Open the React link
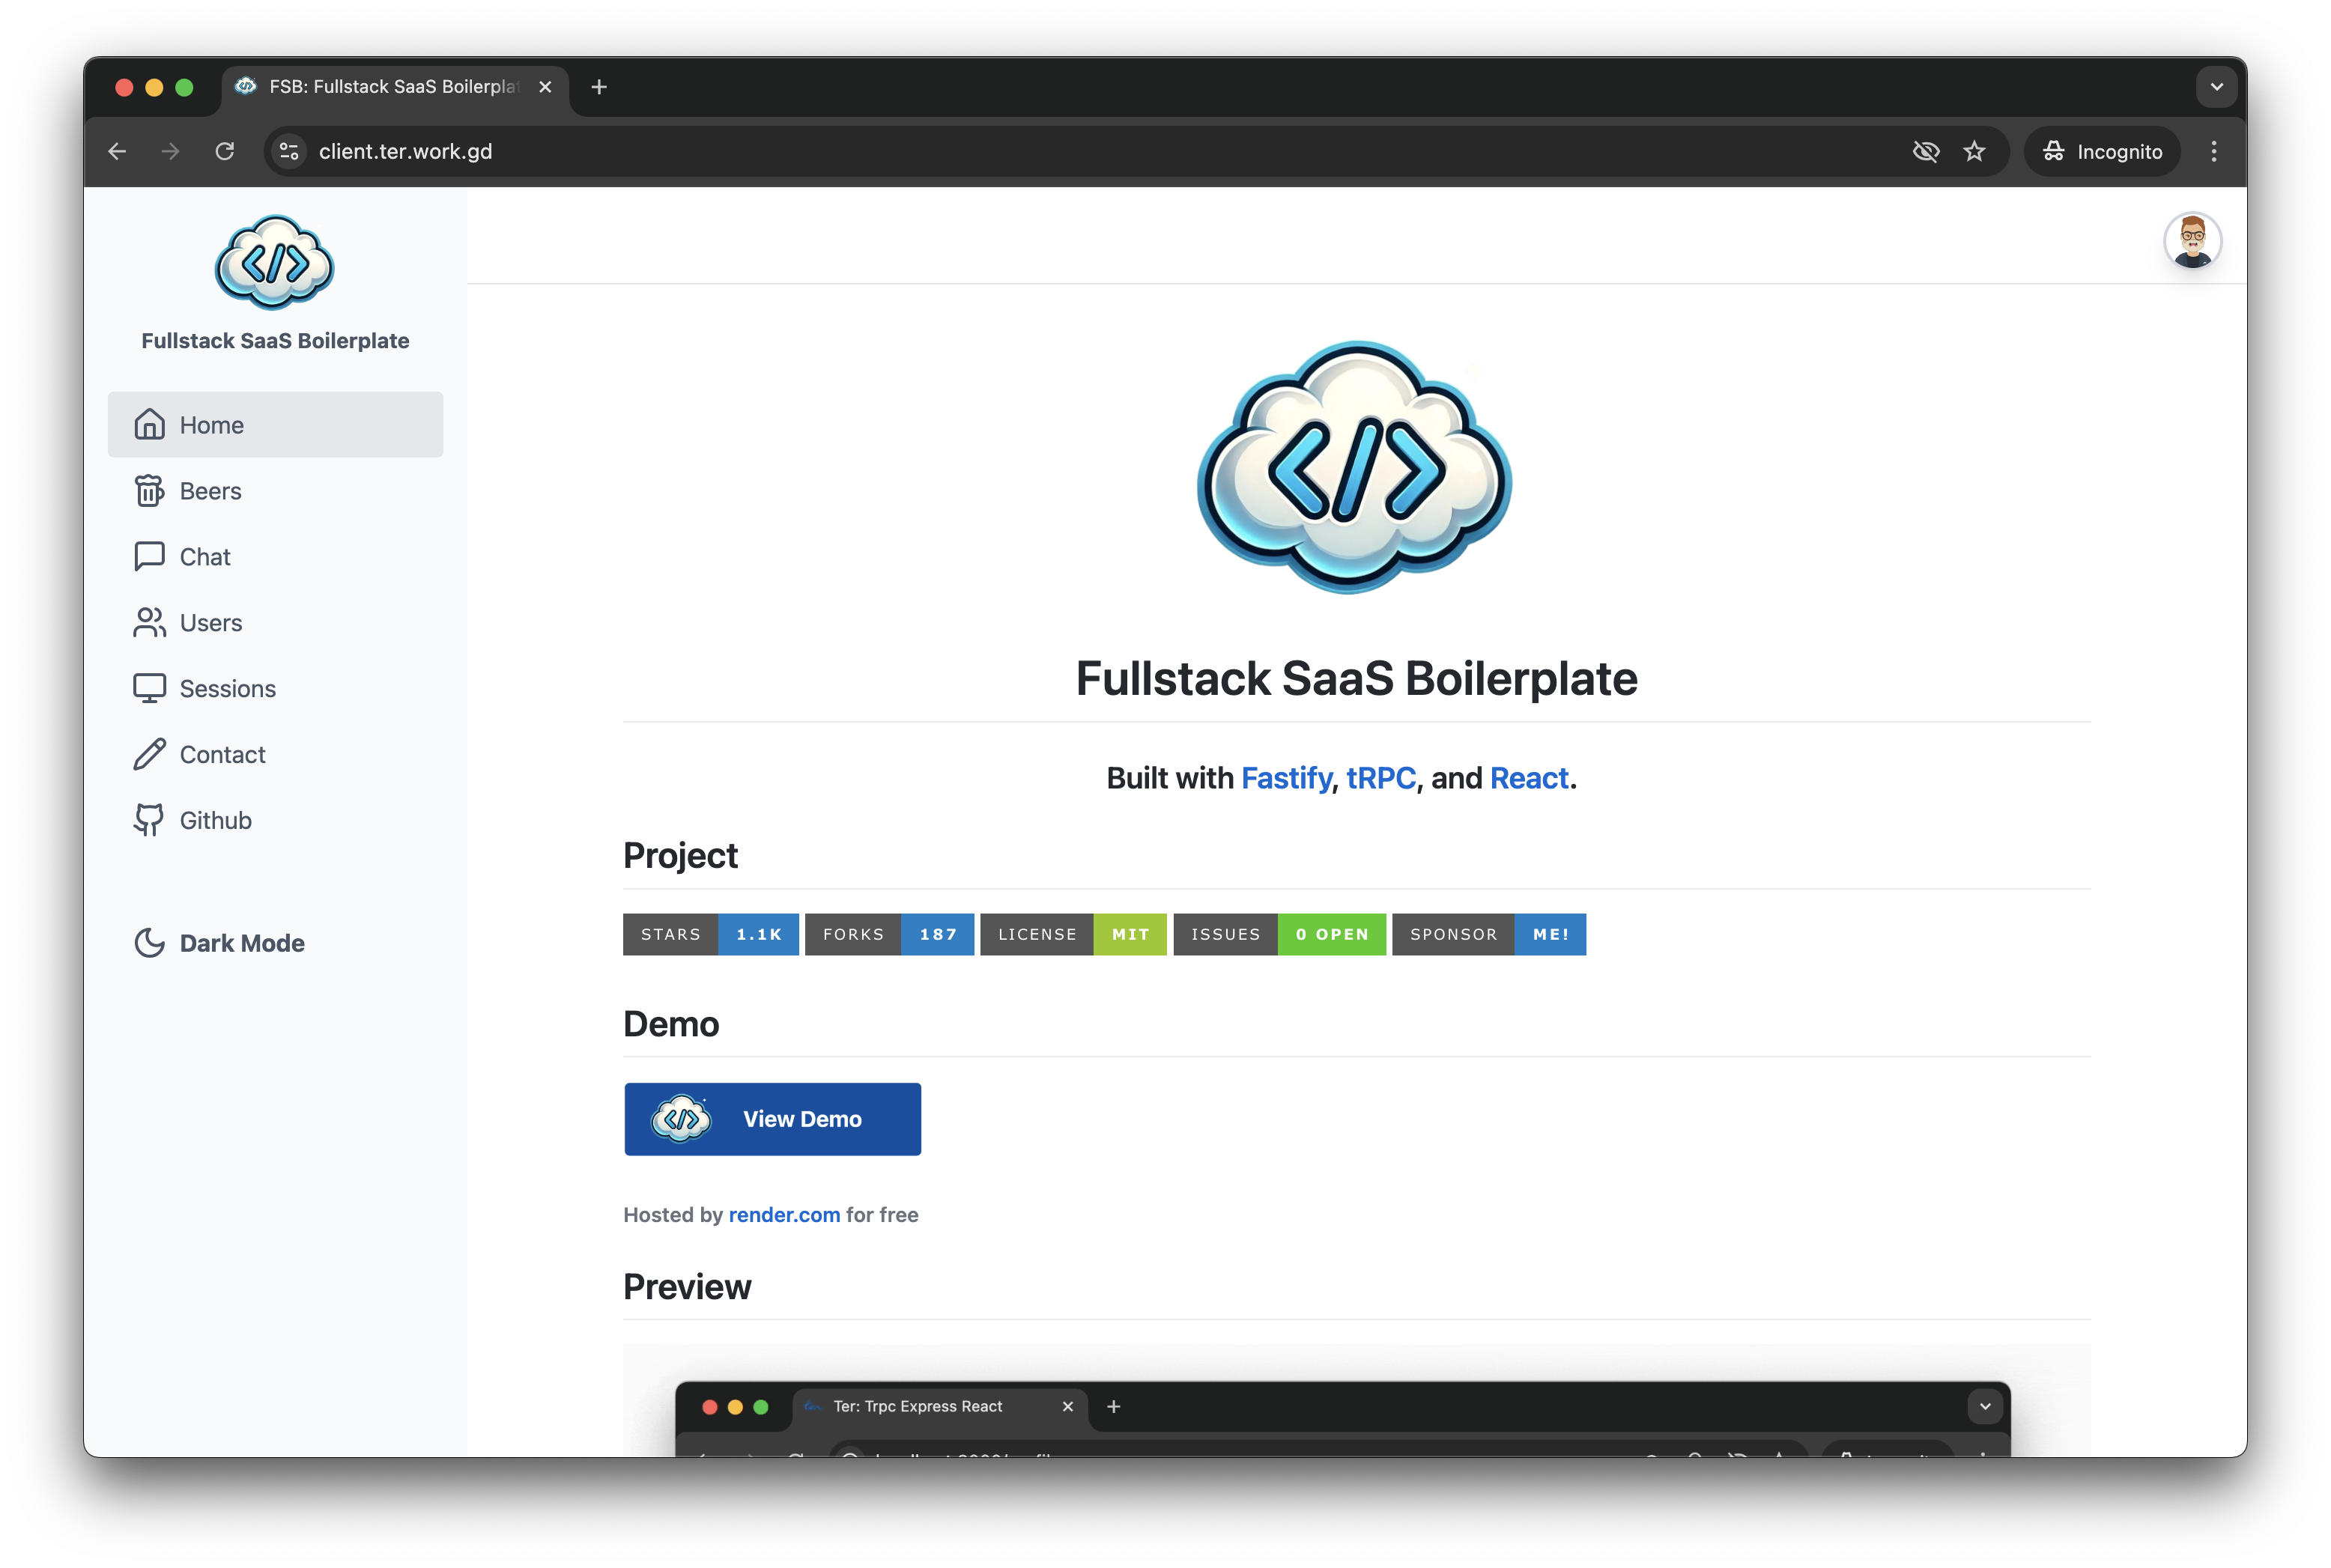Viewport: 2331px width, 1568px height. [x=1529, y=778]
